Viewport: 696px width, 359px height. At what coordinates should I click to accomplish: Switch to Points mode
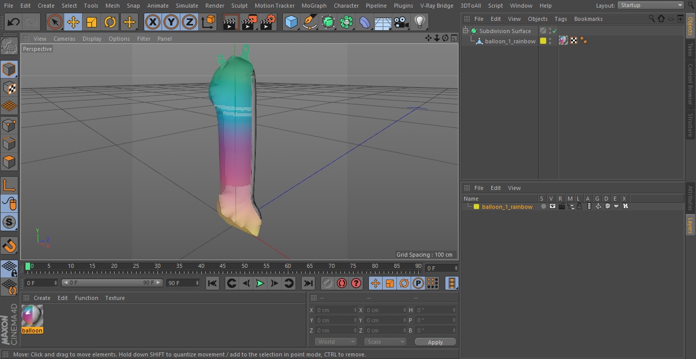point(9,125)
